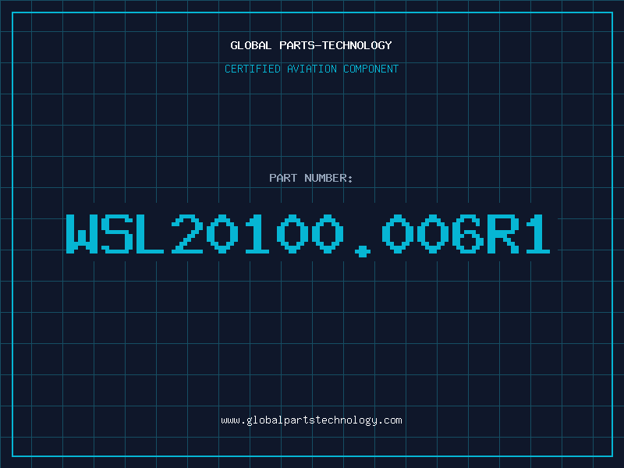Click the 'GLOBAL PARTS-TECHNOLOGY' heading
The height and width of the screenshot is (468, 624).
pos(311,45)
